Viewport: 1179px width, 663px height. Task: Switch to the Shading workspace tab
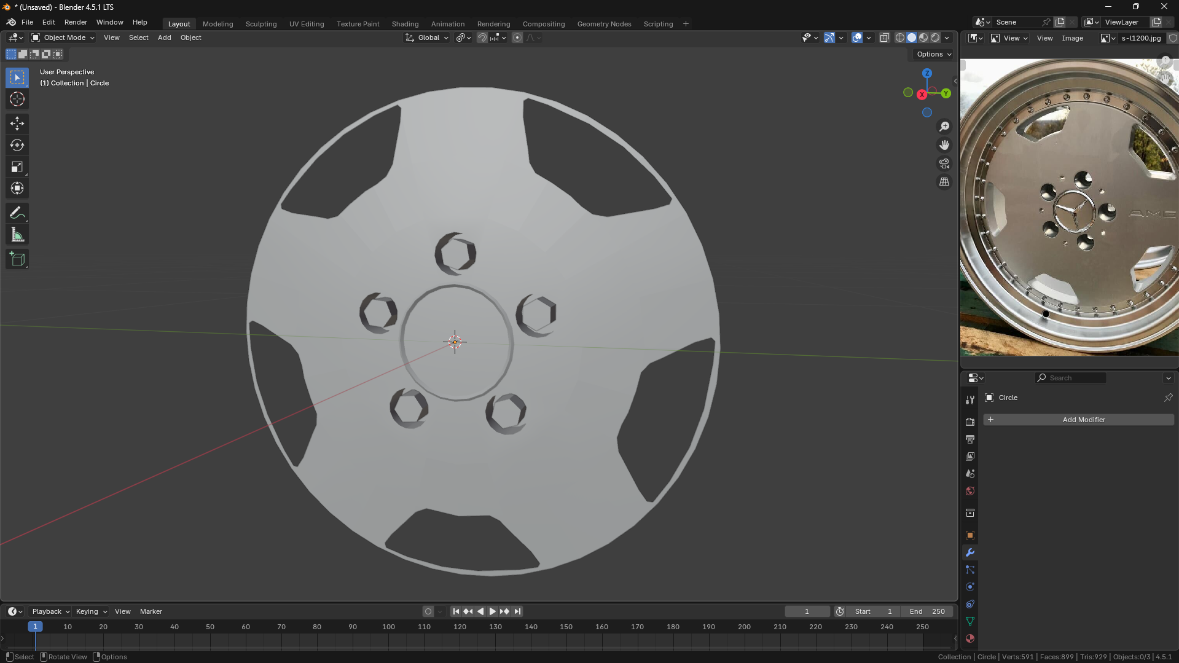[x=405, y=24]
